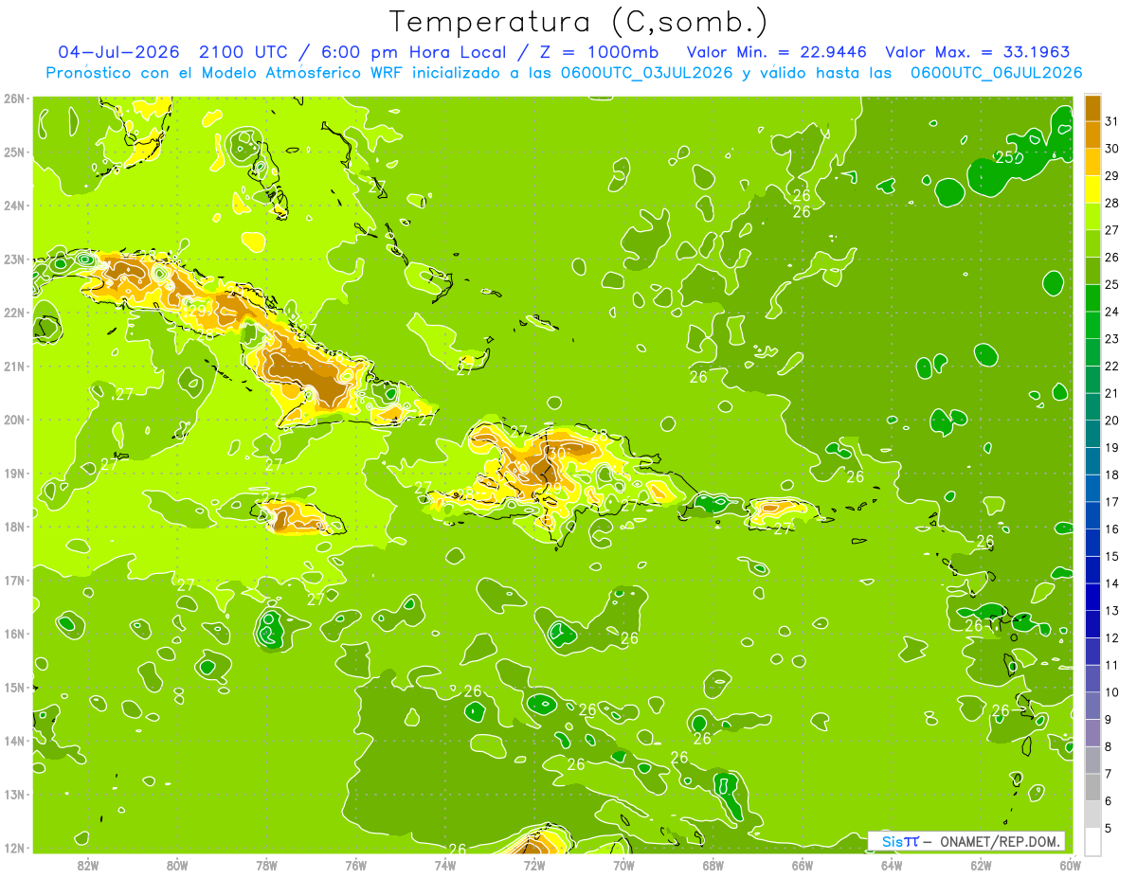Click the init time '0600UTC_03JUL2026'
Viewport: 1137px width, 878px height.
(646, 72)
